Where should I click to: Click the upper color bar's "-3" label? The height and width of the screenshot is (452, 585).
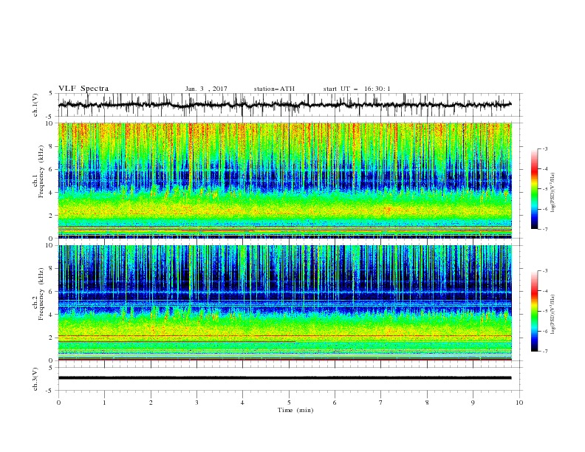tap(544, 148)
